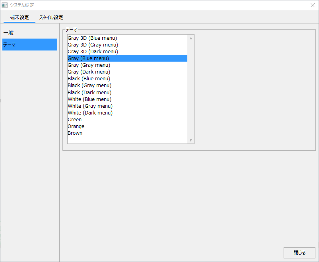Choose Gray (Dark menu) from the list

tap(89, 72)
